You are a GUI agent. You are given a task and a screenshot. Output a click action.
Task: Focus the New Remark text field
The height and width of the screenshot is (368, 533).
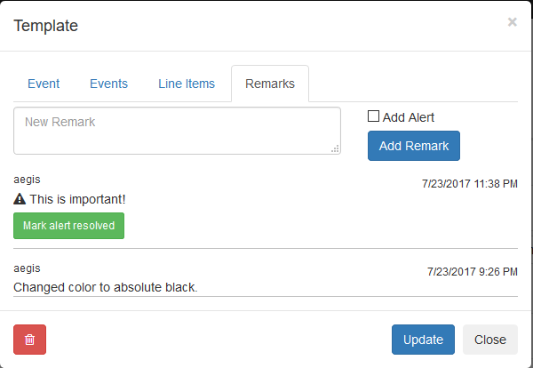176,131
